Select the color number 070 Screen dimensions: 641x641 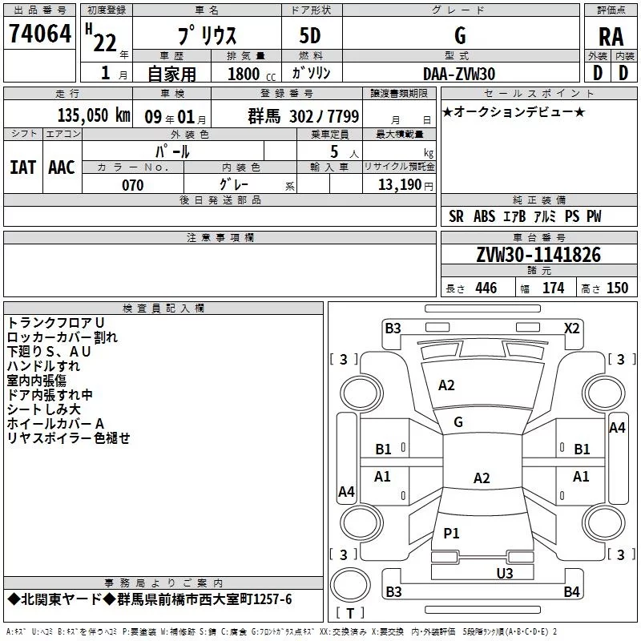(x=133, y=185)
